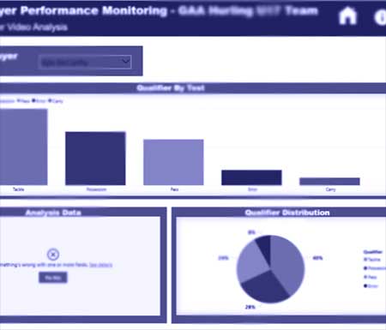Screen dimensions: 386x330
Task: Click Pass in pie chart legend
Action: (x=371, y=277)
